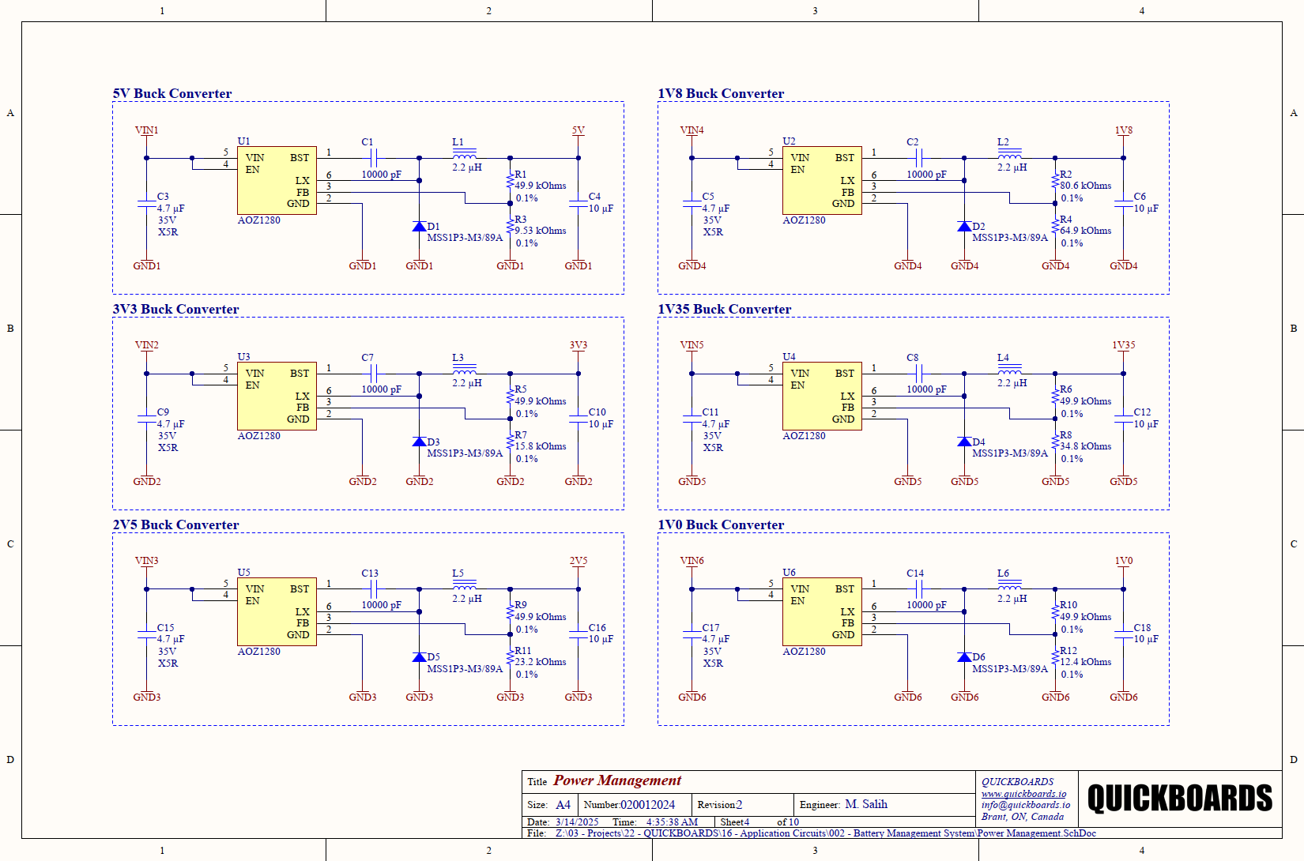
Task: Select resistor R4 symbol
Action: [x=1055, y=226]
